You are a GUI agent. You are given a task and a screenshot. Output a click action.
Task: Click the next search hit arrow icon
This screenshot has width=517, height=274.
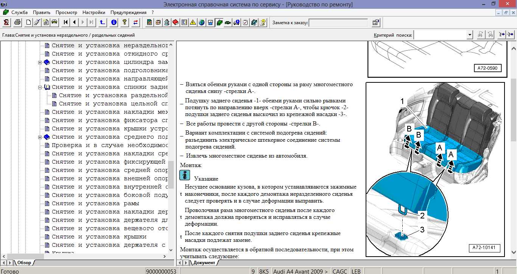(x=510, y=35)
